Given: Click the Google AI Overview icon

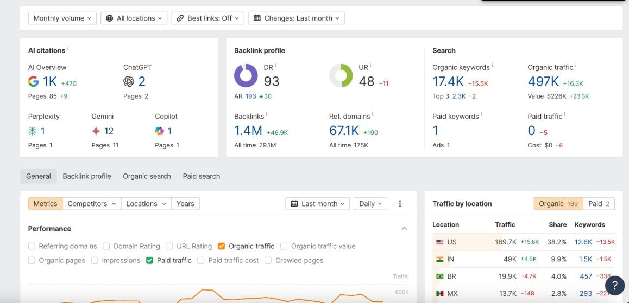Looking at the screenshot, I should (33, 82).
